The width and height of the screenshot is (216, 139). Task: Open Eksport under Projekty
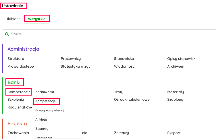point(174,133)
